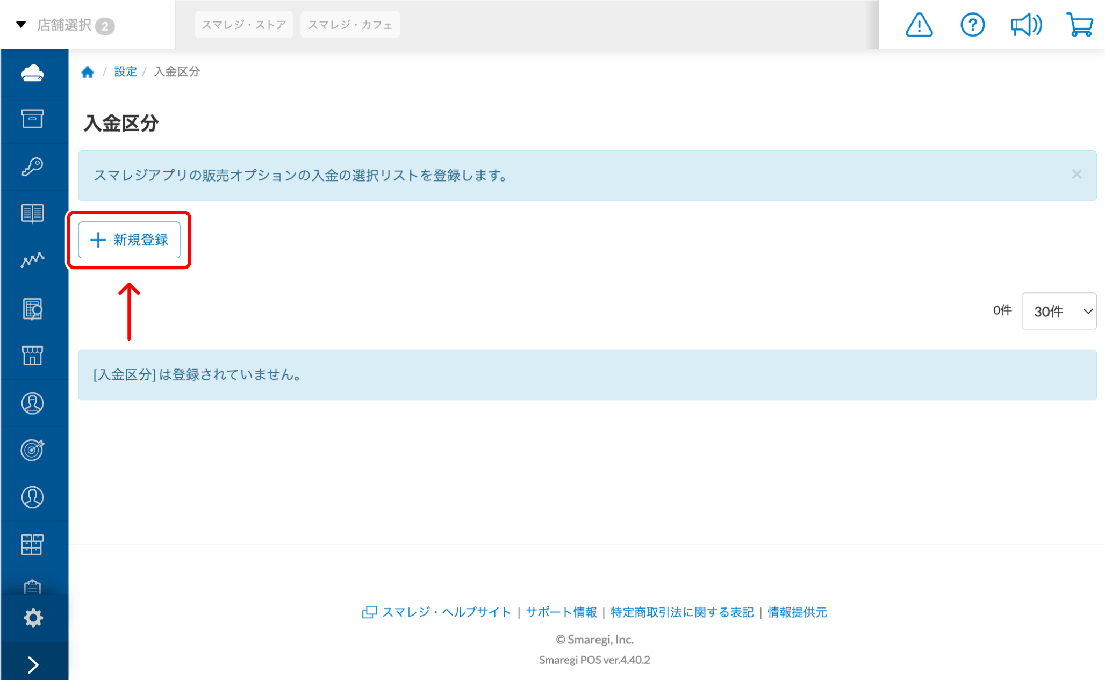This screenshot has width=1105, height=680.
Task: Click the key icon in sidebar
Action: (x=33, y=167)
